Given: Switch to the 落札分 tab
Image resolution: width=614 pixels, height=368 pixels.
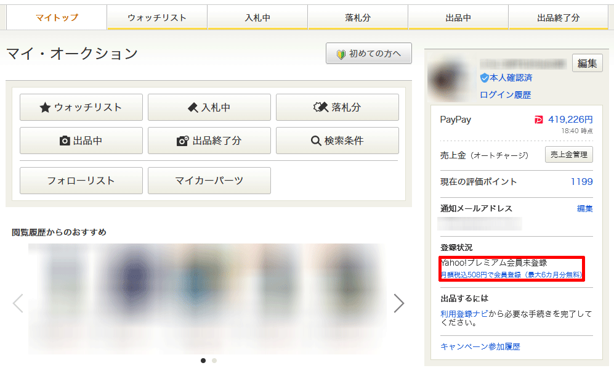Looking at the screenshot, I should click(x=358, y=18).
